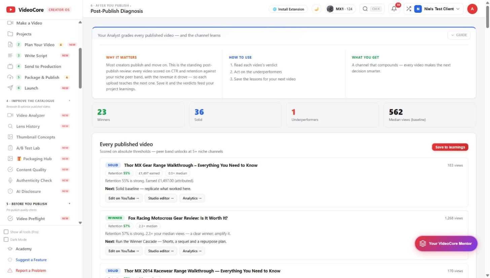Toggle the moon dark-mode icon in header
490x278 pixels.
pyautogui.click(x=316, y=9)
